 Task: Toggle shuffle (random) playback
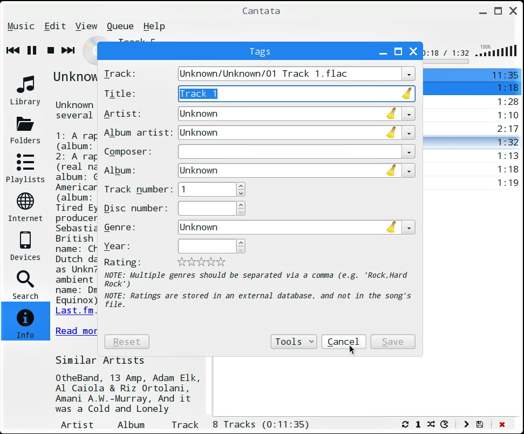click(431, 424)
